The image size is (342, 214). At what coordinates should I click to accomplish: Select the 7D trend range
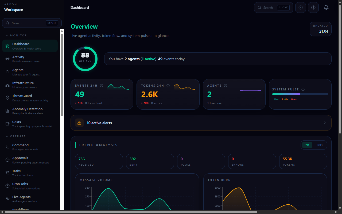tap(307, 145)
